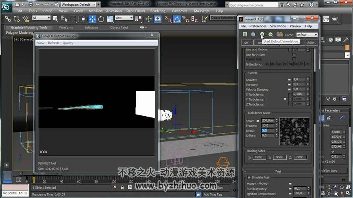Click Select and Manipulate icon
The width and height of the screenshot is (353, 198).
click(149, 19)
